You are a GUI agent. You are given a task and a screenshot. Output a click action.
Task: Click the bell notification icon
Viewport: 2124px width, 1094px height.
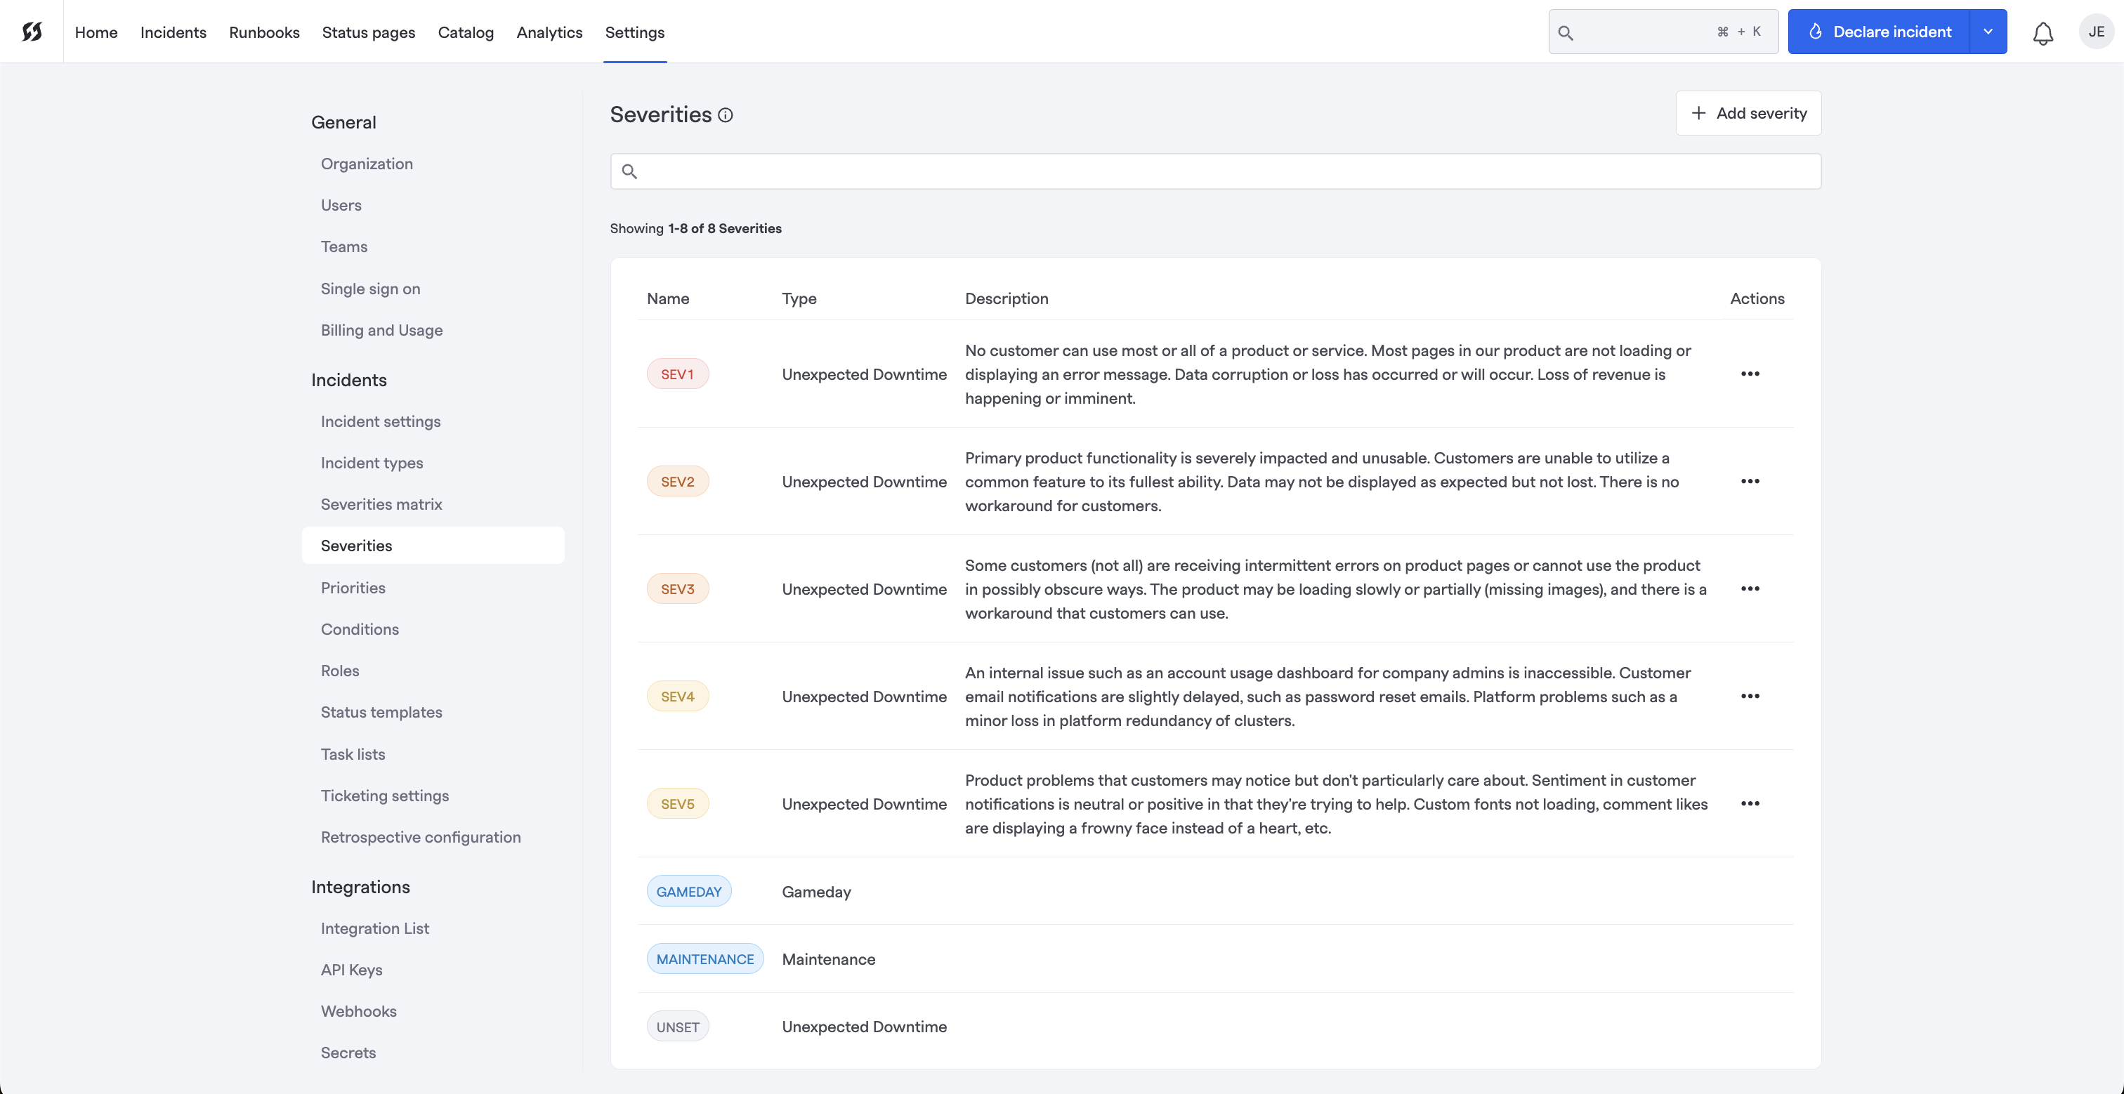tap(2042, 31)
